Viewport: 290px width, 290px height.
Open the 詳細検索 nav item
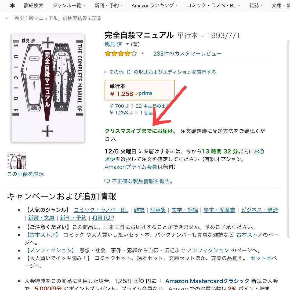click(34, 6)
